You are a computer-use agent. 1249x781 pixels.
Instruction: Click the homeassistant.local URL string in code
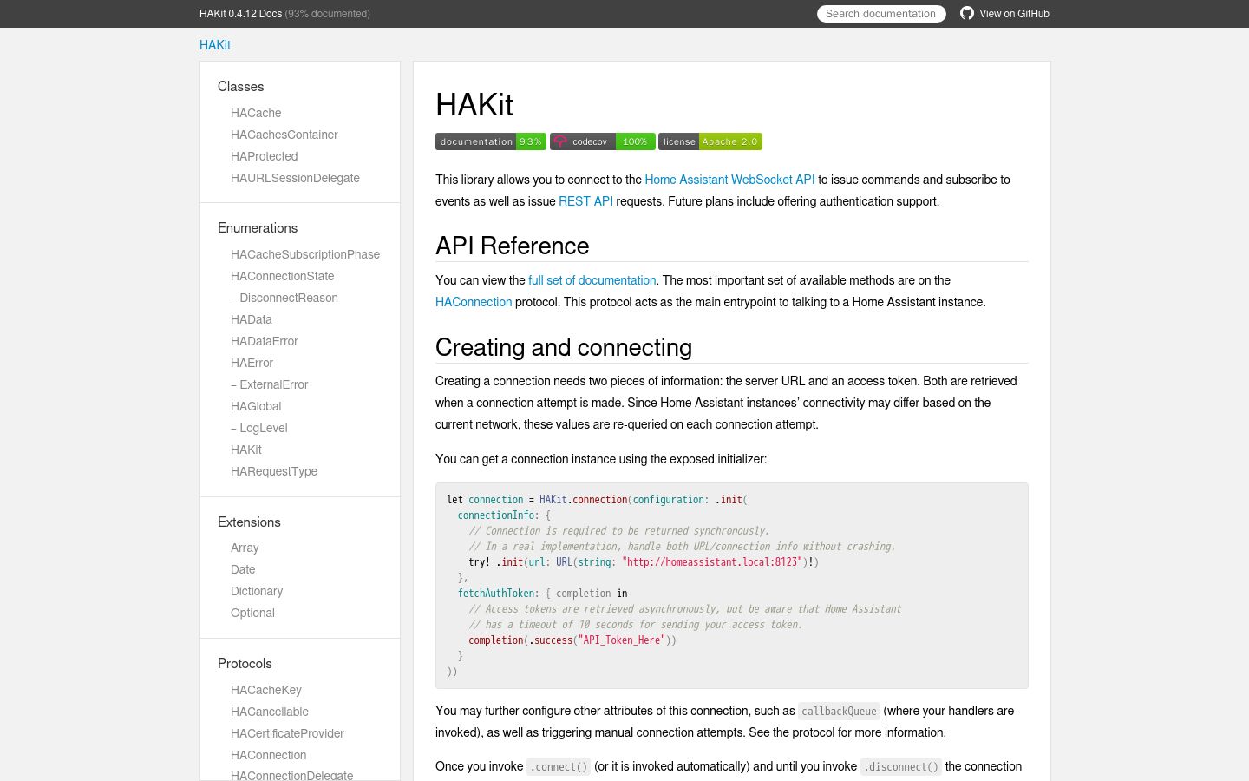712,562
